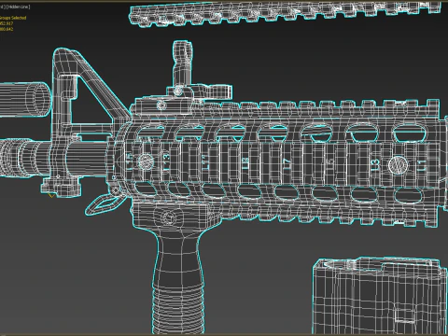
Task: Select the magazine model at bottom right
Action: 380,296
